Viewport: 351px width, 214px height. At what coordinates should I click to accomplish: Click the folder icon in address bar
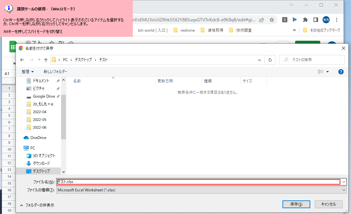54,59
